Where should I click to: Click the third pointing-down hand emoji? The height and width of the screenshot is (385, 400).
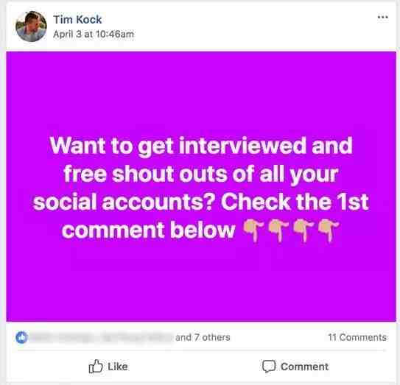click(303, 230)
